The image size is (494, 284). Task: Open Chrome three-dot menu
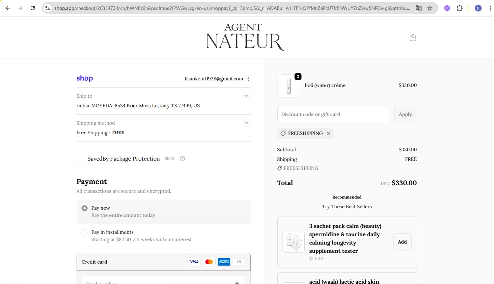click(x=490, y=8)
